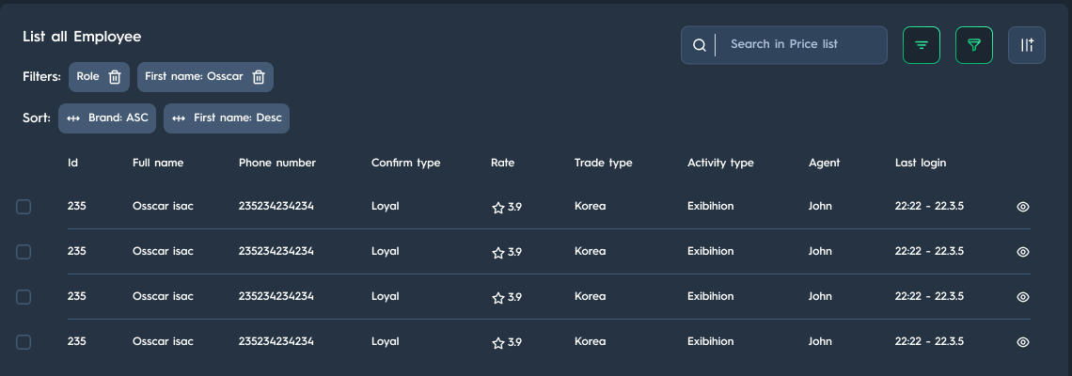Image resolution: width=1072 pixels, height=376 pixels.
Task: Tick the last employee row checkbox
Action: coord(24,342)
